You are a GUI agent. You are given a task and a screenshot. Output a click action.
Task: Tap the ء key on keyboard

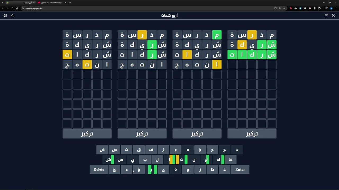127,169
